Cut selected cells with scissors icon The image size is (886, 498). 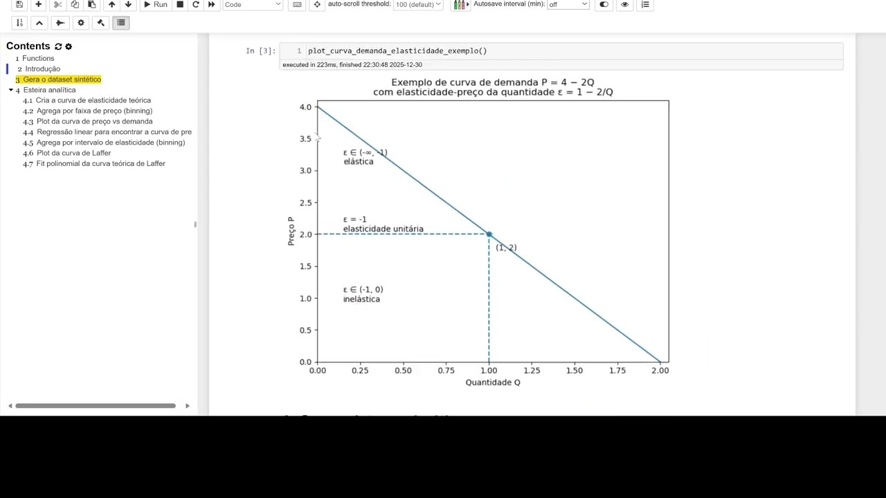point(58,4)
